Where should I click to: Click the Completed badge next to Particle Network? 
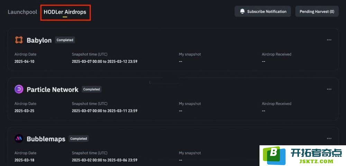[92, 89]
